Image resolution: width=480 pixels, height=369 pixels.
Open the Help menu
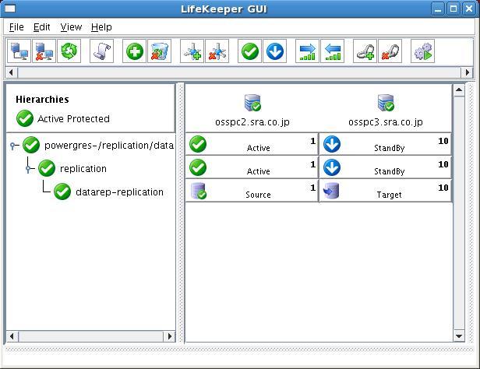point(101,27)
